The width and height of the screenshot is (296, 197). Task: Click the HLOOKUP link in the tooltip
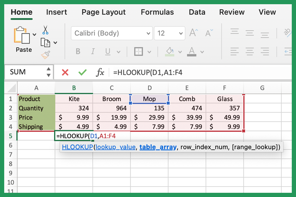[x=77, y=147]
